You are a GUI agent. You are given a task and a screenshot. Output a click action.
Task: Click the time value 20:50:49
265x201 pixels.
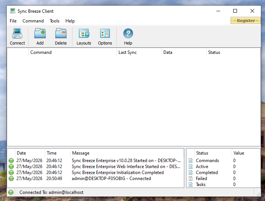[54, 179]
